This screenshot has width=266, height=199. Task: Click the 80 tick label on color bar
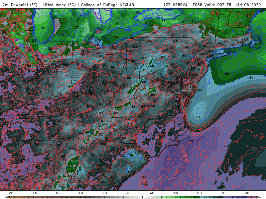tap(247, 193)
